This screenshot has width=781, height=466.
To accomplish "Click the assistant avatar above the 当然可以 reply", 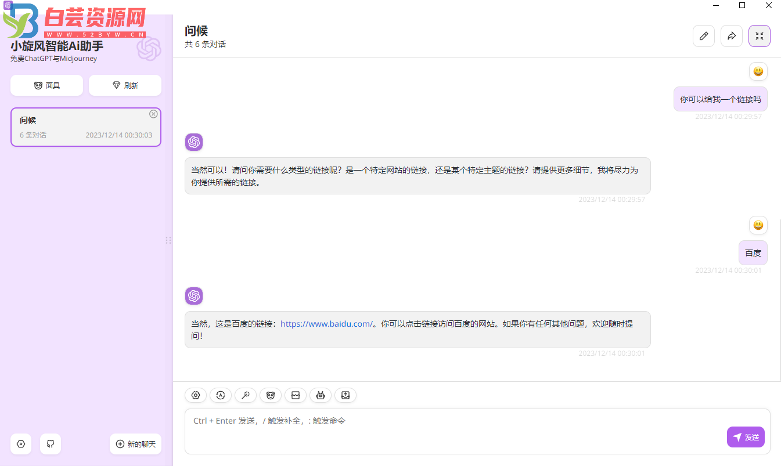I will (194, 142).
